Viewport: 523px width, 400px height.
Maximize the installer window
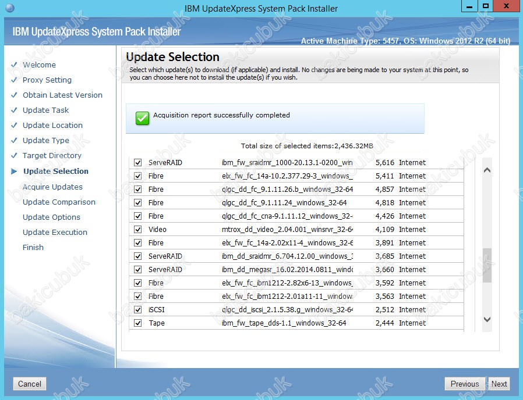486,6
